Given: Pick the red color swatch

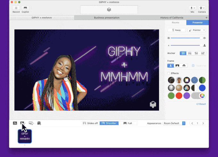Looking at the screenshot, I should [179, 96].
